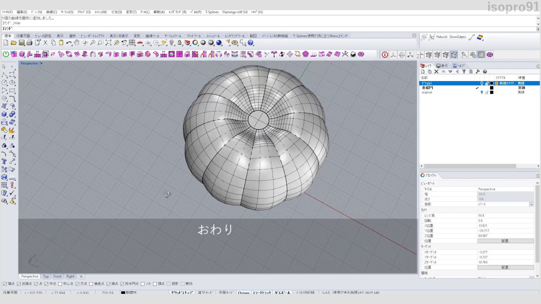This screenshot has width=541, height=304.
Task: Click the New file icon
Action: click(x=6, y=43)
